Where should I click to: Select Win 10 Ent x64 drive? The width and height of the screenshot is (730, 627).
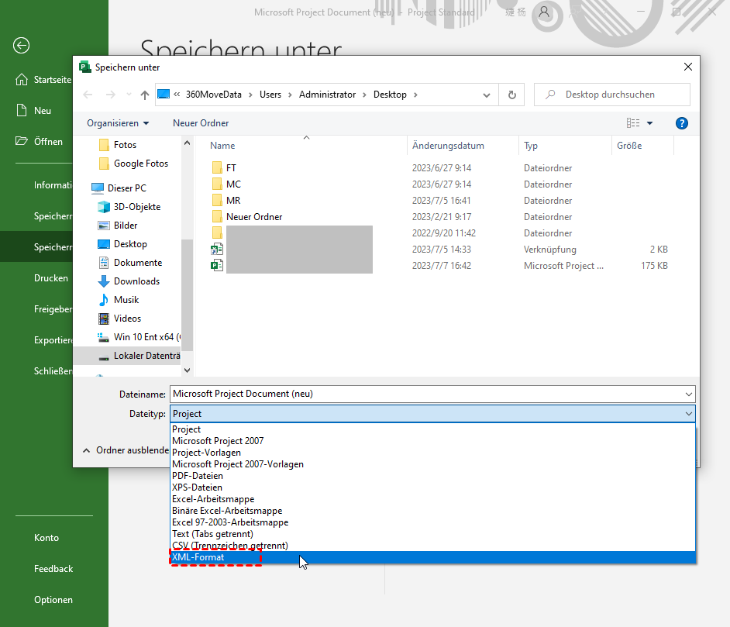click(138, 337)
